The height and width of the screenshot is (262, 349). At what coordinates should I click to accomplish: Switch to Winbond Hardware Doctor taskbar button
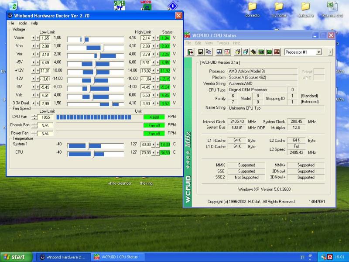point(63,257)
